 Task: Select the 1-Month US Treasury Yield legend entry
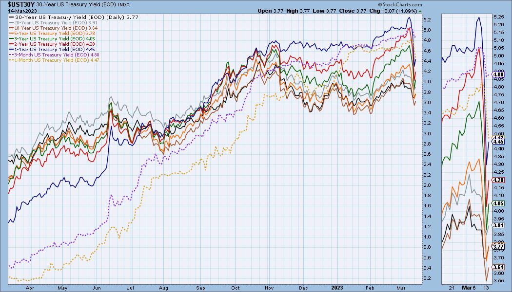tap(55, 60)
